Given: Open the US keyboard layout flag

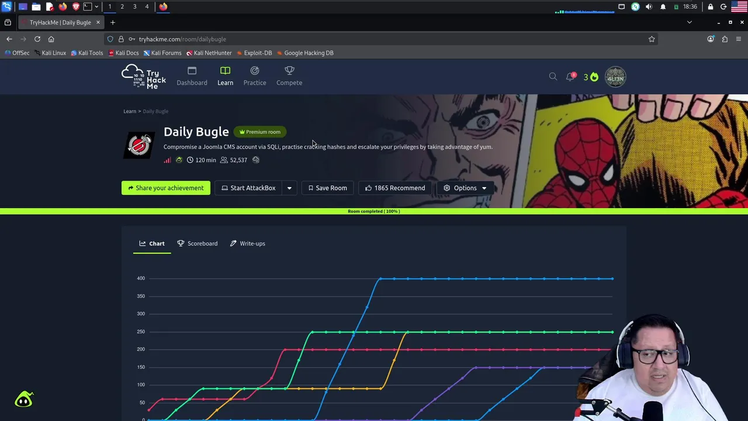Looking at the screenshot, I should pos(739,6).
